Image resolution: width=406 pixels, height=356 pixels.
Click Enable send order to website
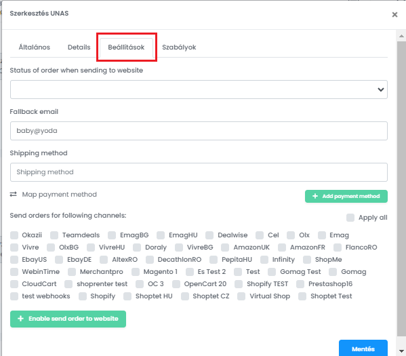(68, 319)
